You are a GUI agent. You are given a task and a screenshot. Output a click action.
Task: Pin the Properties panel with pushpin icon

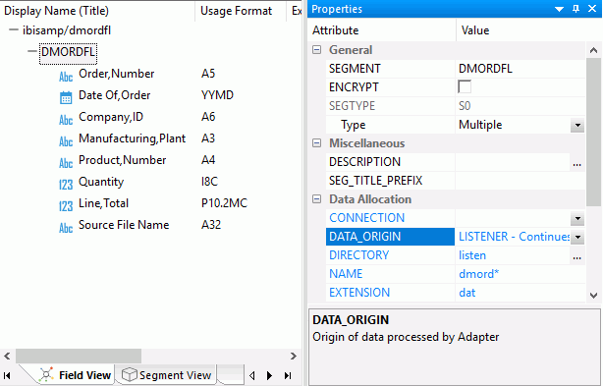click(576, 9)
